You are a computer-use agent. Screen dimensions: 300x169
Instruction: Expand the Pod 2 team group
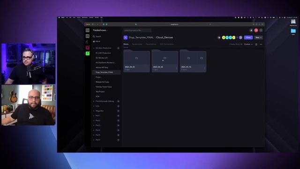click(94, 121)
